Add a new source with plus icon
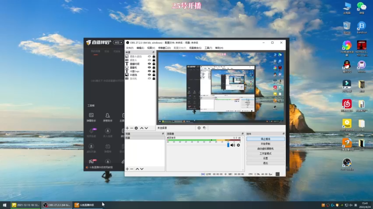 127,128
